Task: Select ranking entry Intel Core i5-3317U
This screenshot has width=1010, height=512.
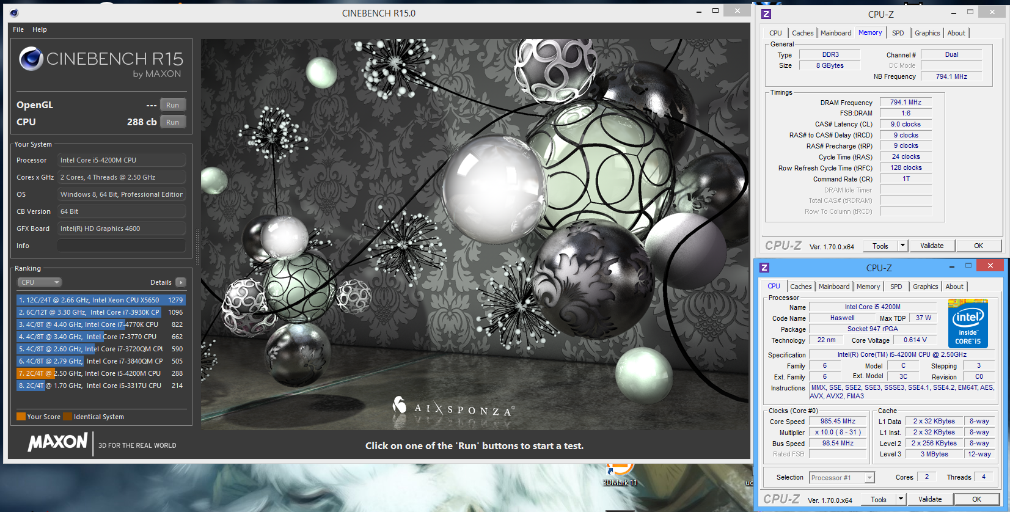Action: click(x=101, y=386)
